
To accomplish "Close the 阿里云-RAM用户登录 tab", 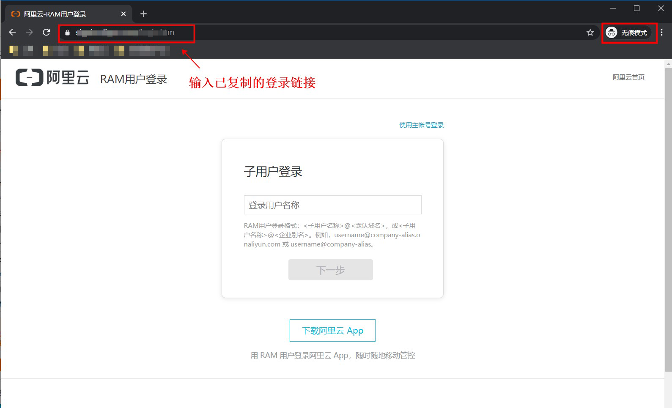I will [123, 14].
